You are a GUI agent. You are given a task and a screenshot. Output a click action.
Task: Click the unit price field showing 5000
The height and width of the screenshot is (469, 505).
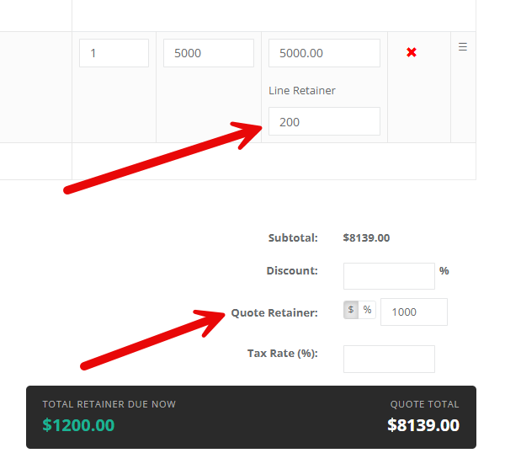coord(209,53)
